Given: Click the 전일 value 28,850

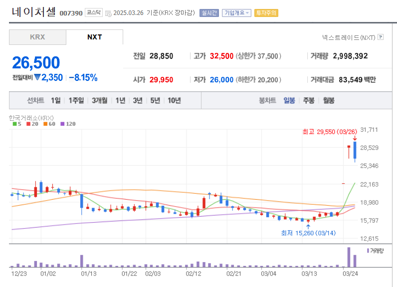Looking at the screenshot, I should click(x=161, y=56).
